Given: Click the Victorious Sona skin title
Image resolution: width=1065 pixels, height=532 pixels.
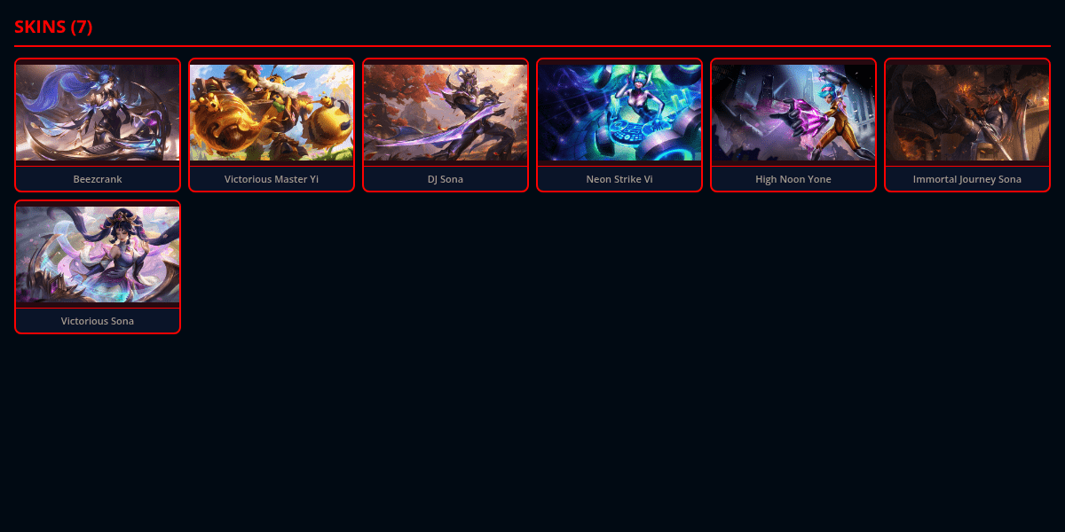Looking at the screenshot, I should click(98, 321).
